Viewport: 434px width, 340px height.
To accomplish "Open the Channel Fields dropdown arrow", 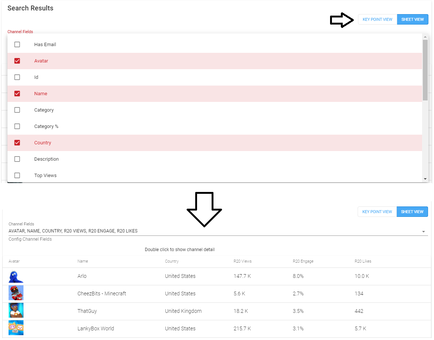I will click(x=424, y=232).
